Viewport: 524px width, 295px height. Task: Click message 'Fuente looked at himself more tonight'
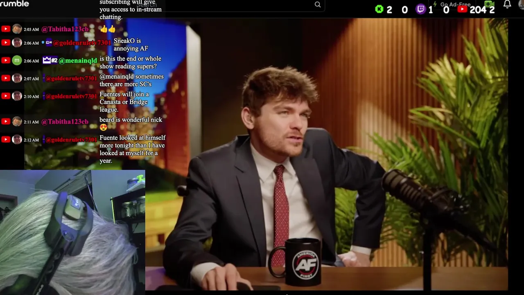(133, 149)
